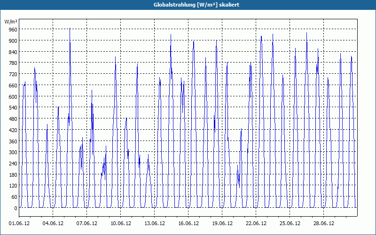Click the 13.06.12 date label
The width and height of the screenshot is (376, 235).
pyautogui.click(x=155, y=224)
